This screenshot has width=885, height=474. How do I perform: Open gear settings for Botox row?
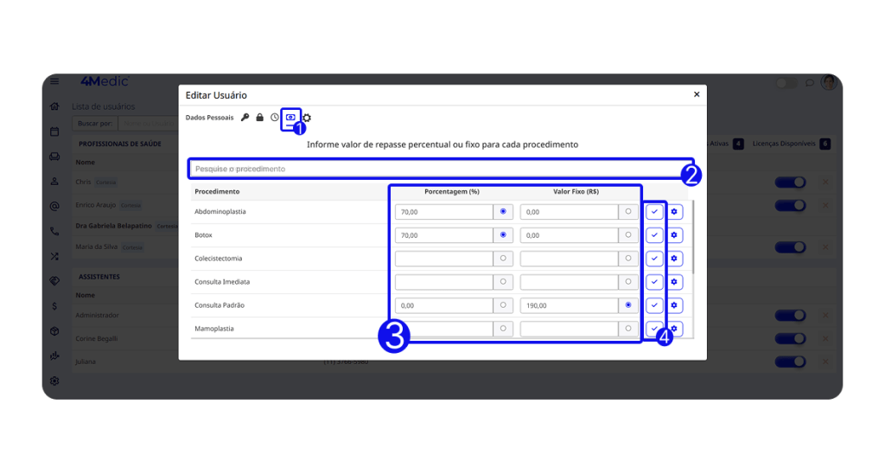tap(674, 235)
